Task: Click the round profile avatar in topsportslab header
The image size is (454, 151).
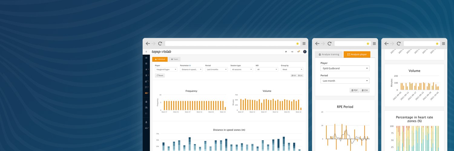Action: [x=305, y=52]
